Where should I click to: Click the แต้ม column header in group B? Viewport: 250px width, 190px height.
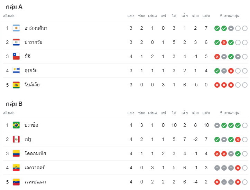click(x=206, y=113)
